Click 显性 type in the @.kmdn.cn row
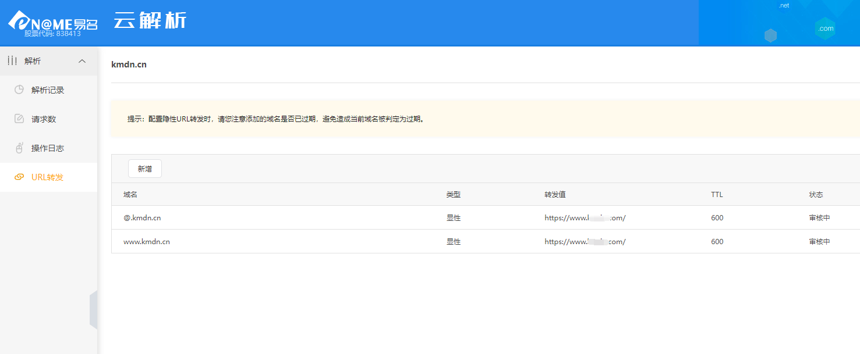The width and height of the screenshot is (860, 354). (x=454, y=218)
